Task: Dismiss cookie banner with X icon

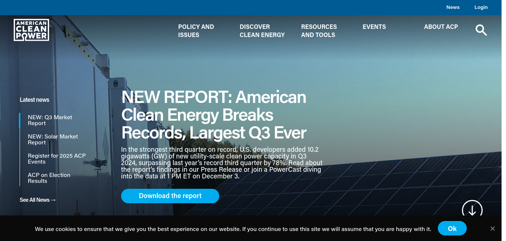Action: [x=493, y=228]
